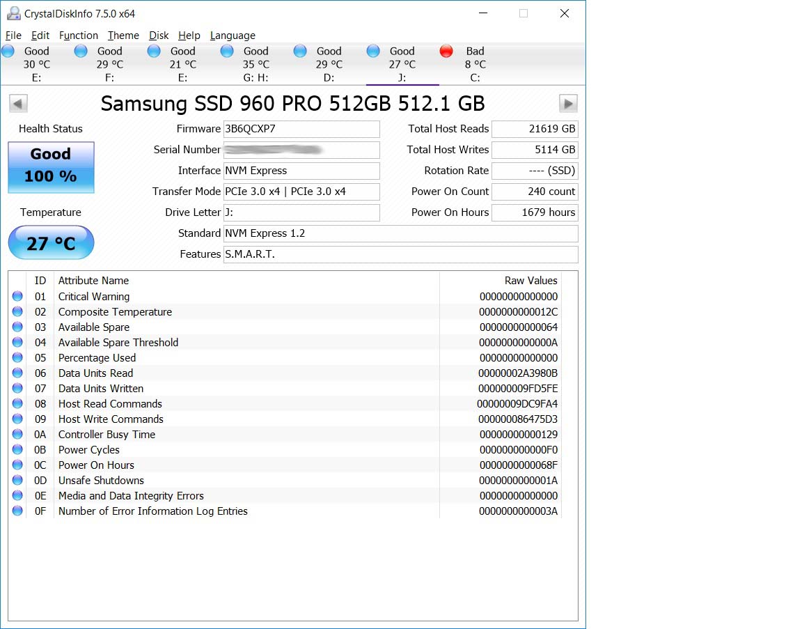Open the Language menu
The height and width of the screenshot is (629, 802).
(x=233, y=36)
